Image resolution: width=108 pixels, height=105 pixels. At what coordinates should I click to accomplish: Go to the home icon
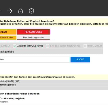pyautogui.click(x=20, y=11)
